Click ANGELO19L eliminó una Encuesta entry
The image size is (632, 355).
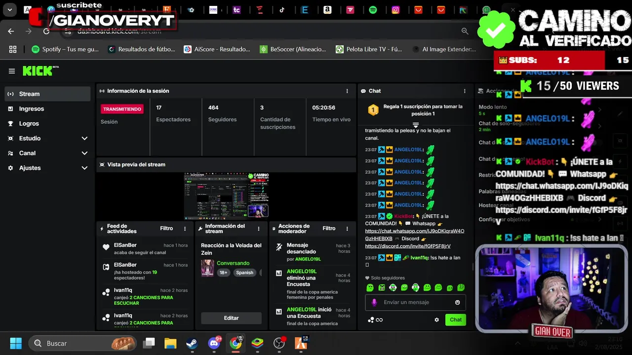pos(313,284)
